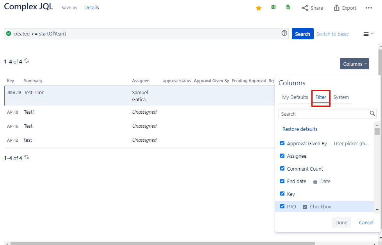382x245 pixels.
Task: Open the three-dots more actions menu
Action: 368,8
